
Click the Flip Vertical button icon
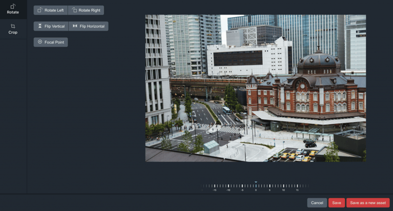pyautogui.click(x=40, y=26)
